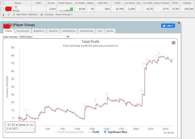This screenshot has width=195, height=139.
Task: Click the Facebook Like button
Action: click(x=168, y=26)
